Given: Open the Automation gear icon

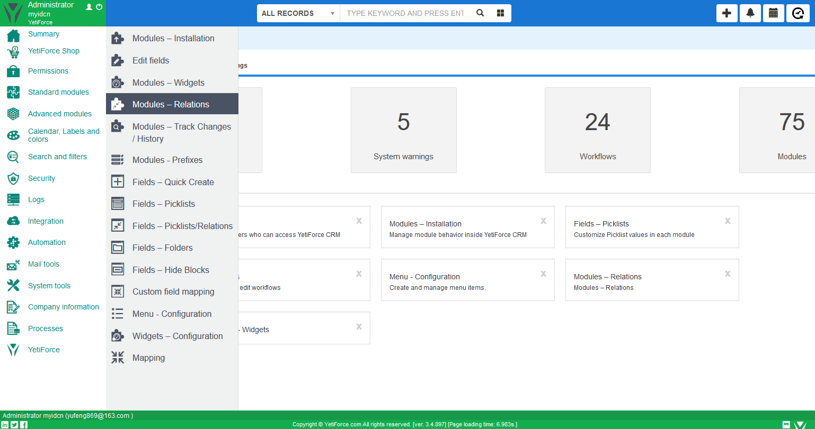Looking at the screenshot, I should tap(13, 243).
